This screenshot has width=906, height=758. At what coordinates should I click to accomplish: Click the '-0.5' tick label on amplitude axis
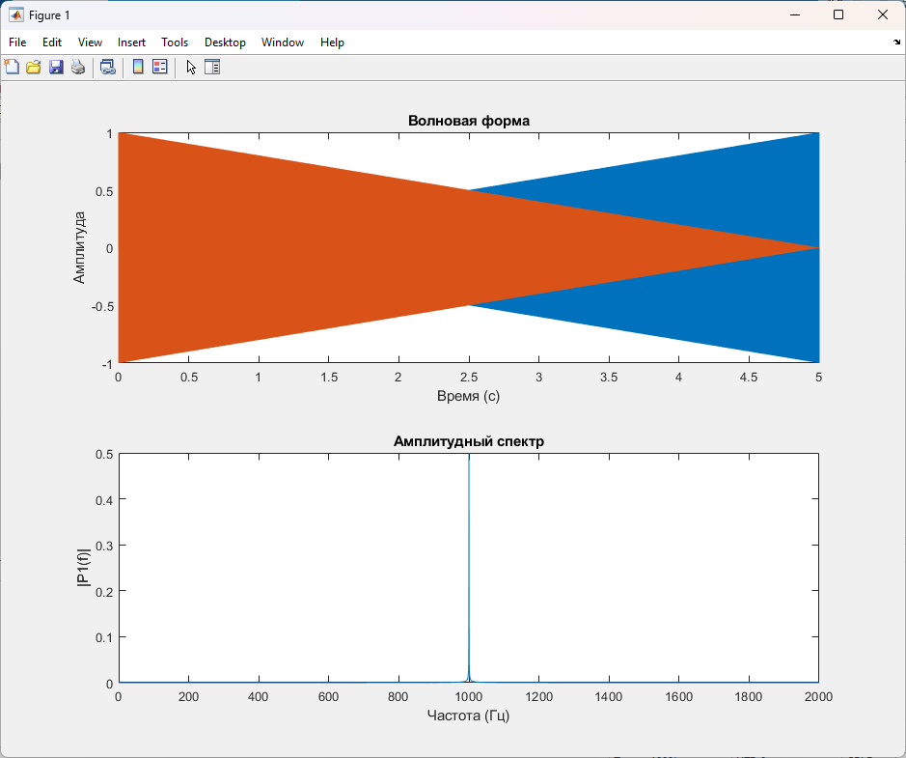coord(103,307)
